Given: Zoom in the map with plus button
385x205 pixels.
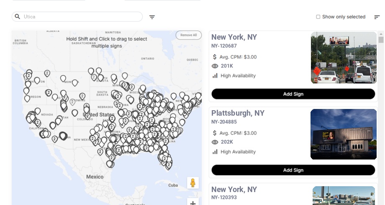Looking at the screenshot, I should pos(192,203).
